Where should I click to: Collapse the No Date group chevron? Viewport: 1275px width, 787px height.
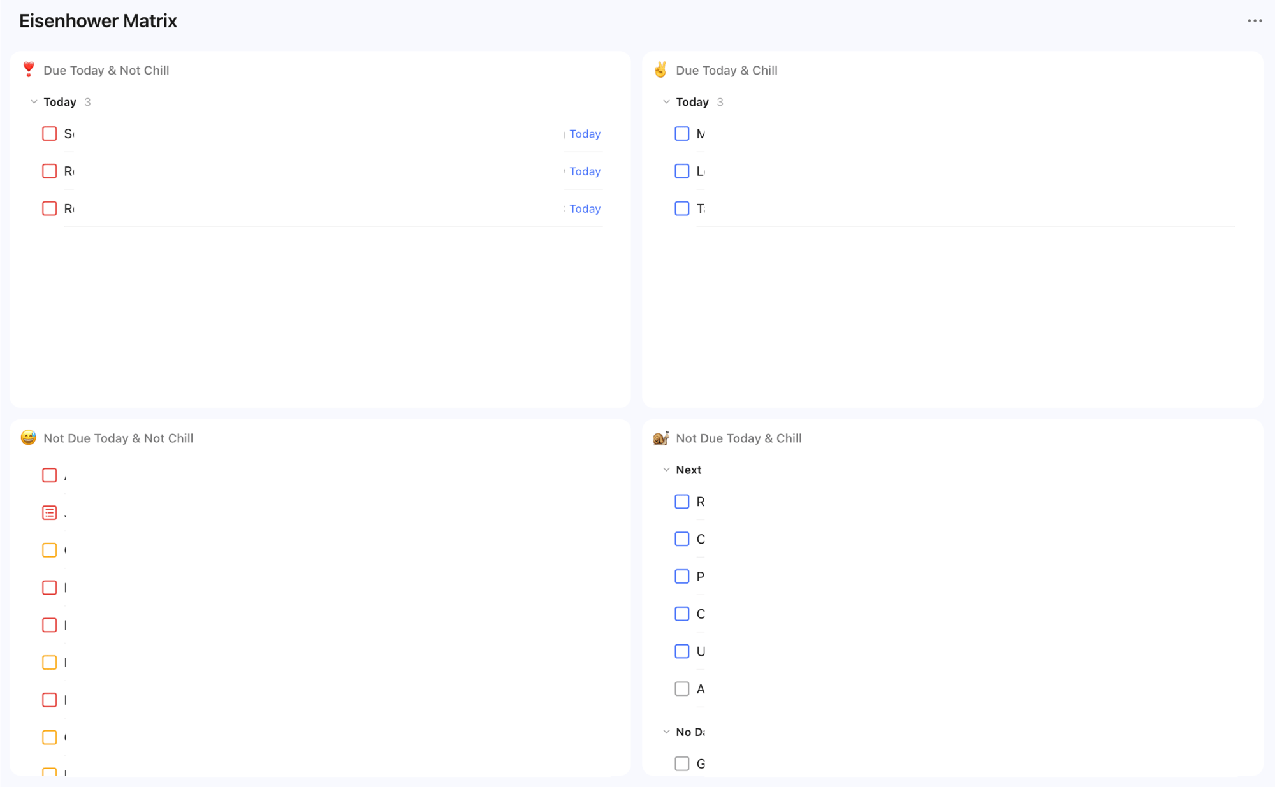pos(666,732)
